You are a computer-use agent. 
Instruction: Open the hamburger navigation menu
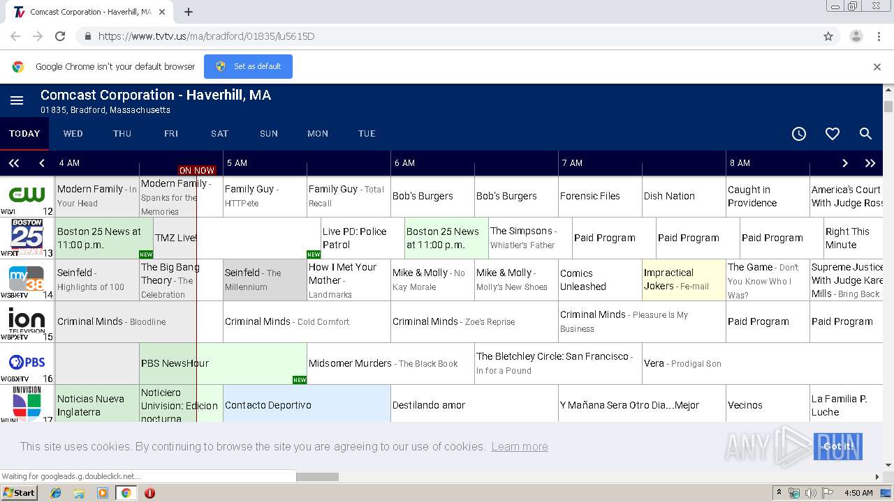click(x=17, y=101)
